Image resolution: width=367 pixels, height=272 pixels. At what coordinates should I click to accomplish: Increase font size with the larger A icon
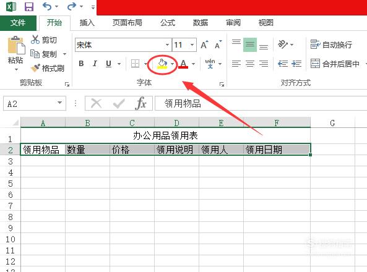[204, 45]
